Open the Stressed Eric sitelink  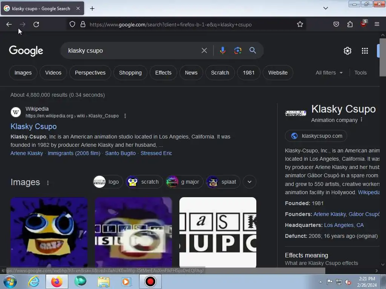156,153
